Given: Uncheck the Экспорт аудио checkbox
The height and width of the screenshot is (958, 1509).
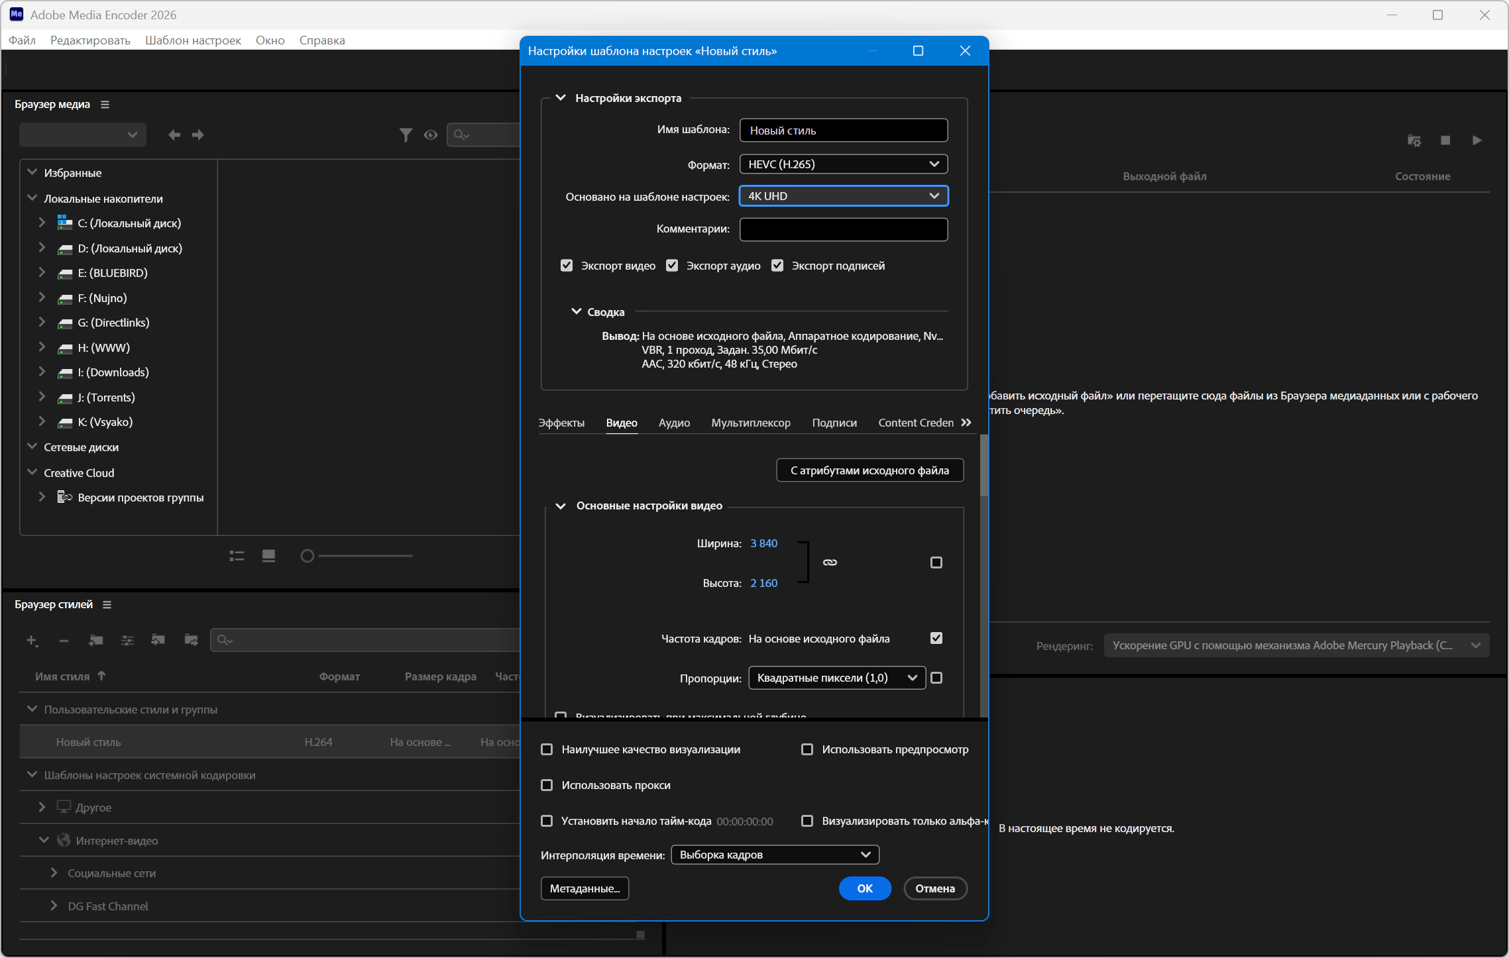Looking at the screenshot, I should pyautogui.click(x=672, y=266).
